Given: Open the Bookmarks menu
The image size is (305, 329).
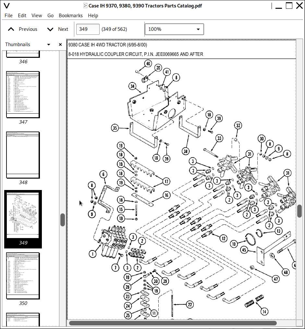Looking at the screenshot, I should tap(71, 16).
